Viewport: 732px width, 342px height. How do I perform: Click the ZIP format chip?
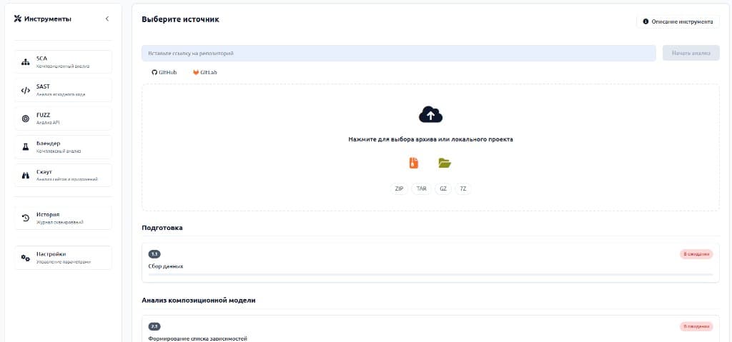(399, 189)
